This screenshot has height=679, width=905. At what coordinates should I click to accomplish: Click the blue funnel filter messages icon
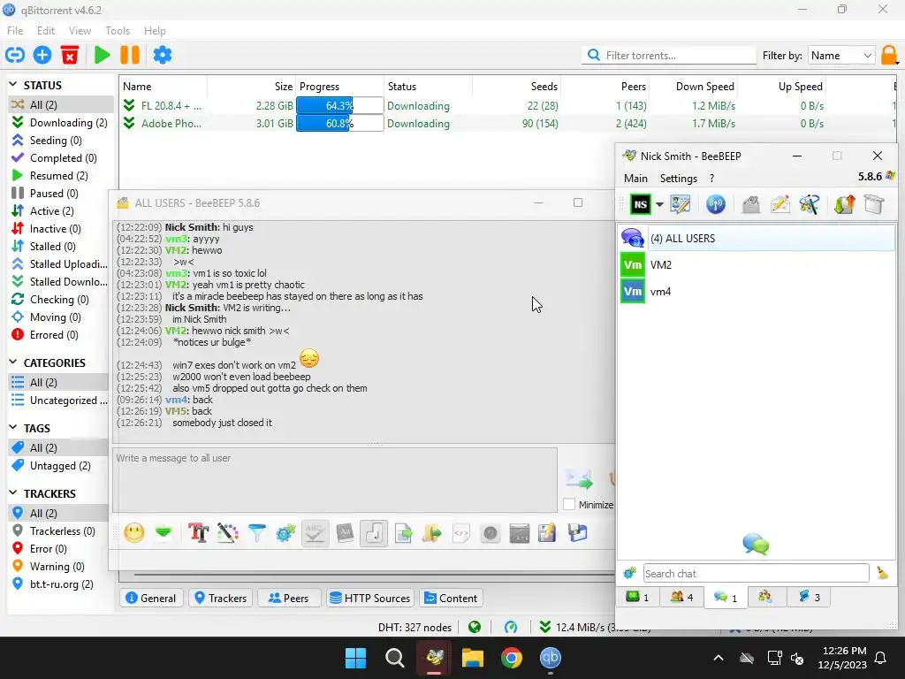pyautogui.click(x=257, y=532)
